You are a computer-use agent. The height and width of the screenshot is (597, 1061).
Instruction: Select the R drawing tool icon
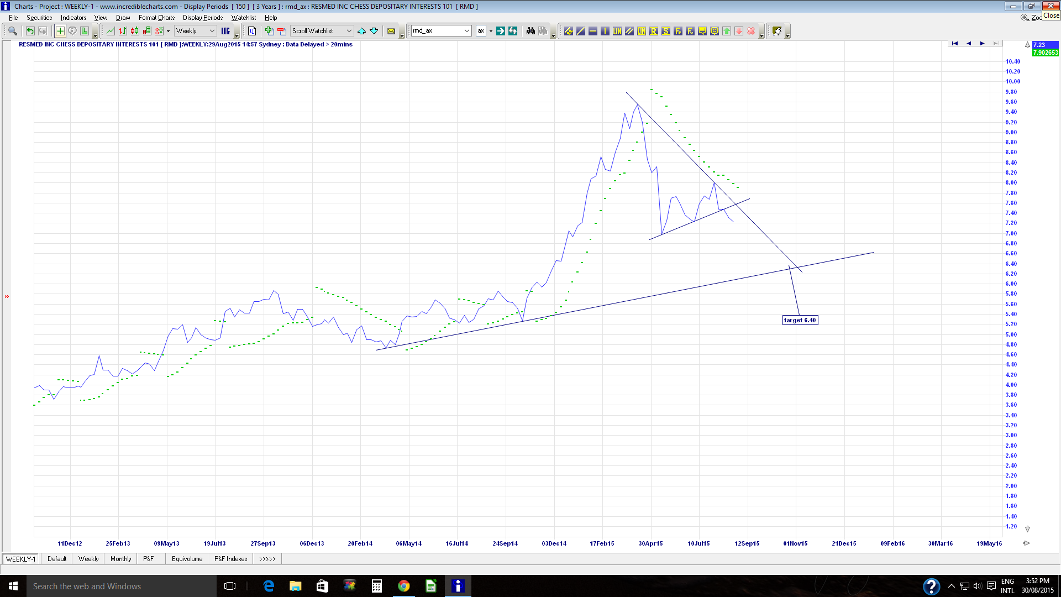654,31
